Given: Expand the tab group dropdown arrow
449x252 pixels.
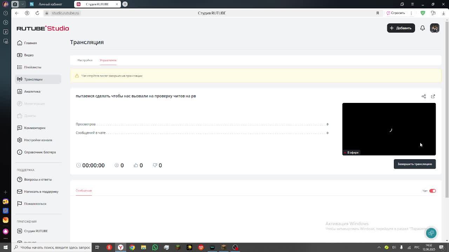Looking at the screenshot, I should point(22,4).
